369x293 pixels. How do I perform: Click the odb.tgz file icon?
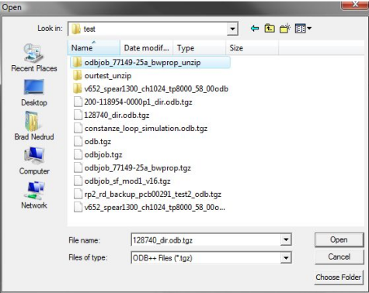tap(78, 141)
